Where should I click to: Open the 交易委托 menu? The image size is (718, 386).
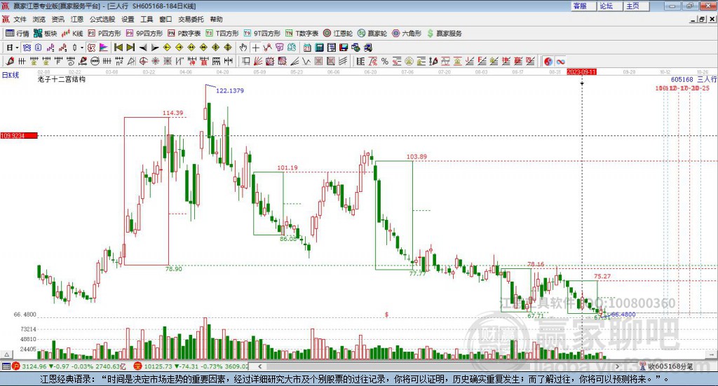pos(191,19)
